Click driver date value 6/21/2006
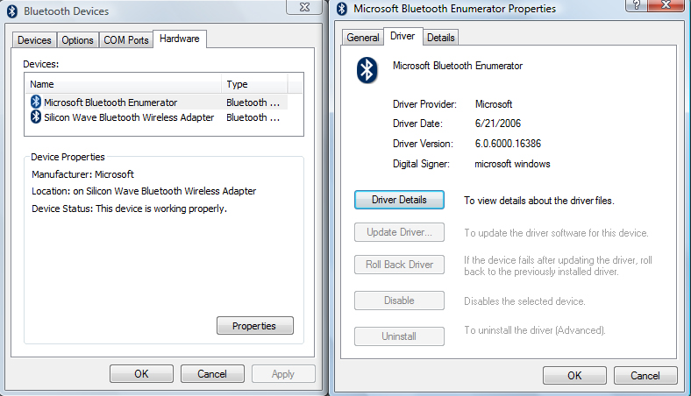 pyautogui.click(x=497, y=124)
